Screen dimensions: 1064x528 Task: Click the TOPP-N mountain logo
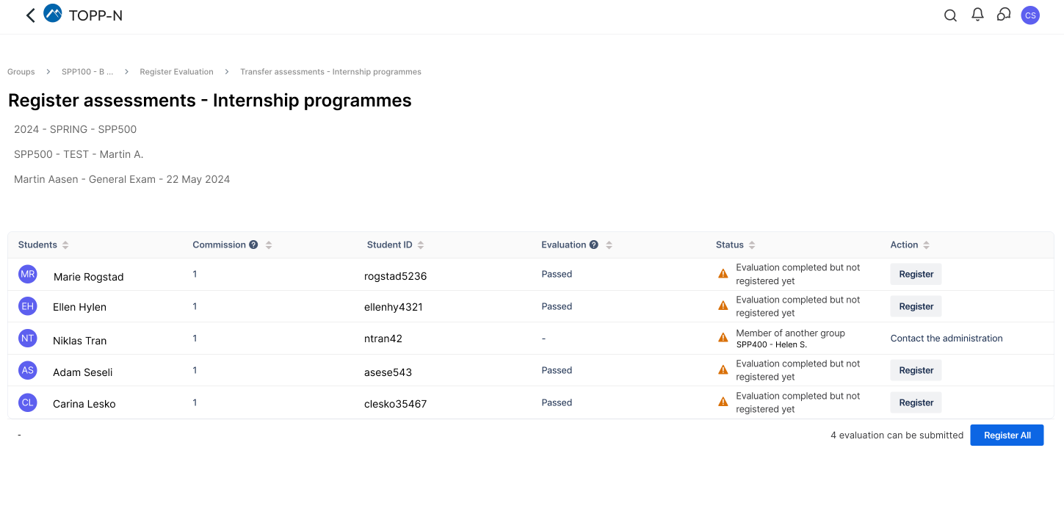53,14
